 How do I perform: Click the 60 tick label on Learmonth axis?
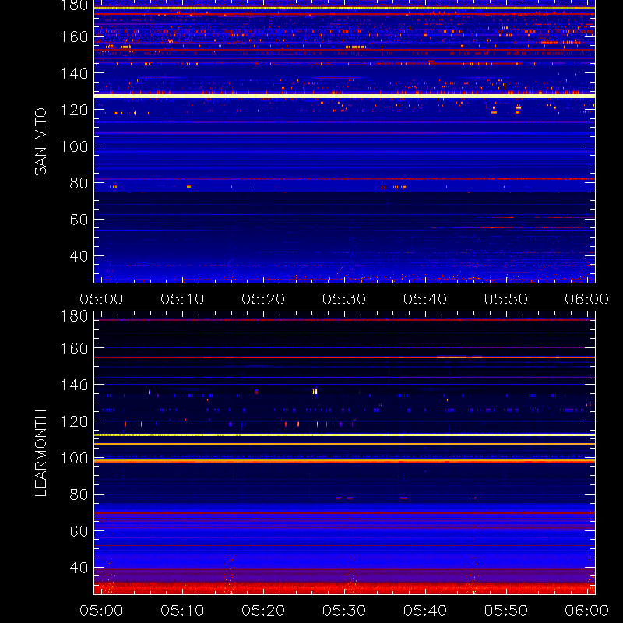(x=79, y=531)
